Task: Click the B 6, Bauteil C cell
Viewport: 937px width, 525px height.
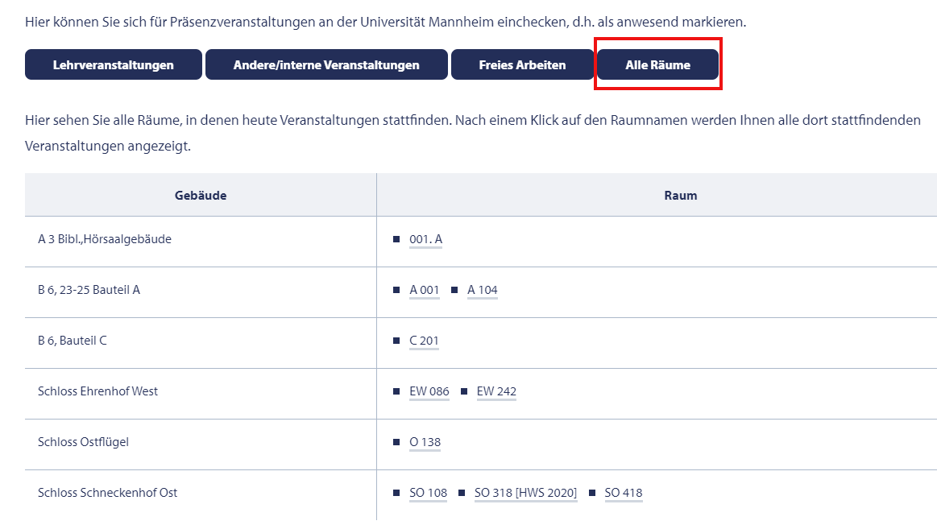Action: (201, 343)
